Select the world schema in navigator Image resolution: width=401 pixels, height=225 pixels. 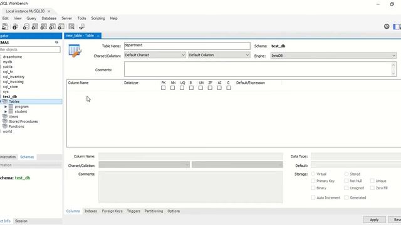(8, 131)
